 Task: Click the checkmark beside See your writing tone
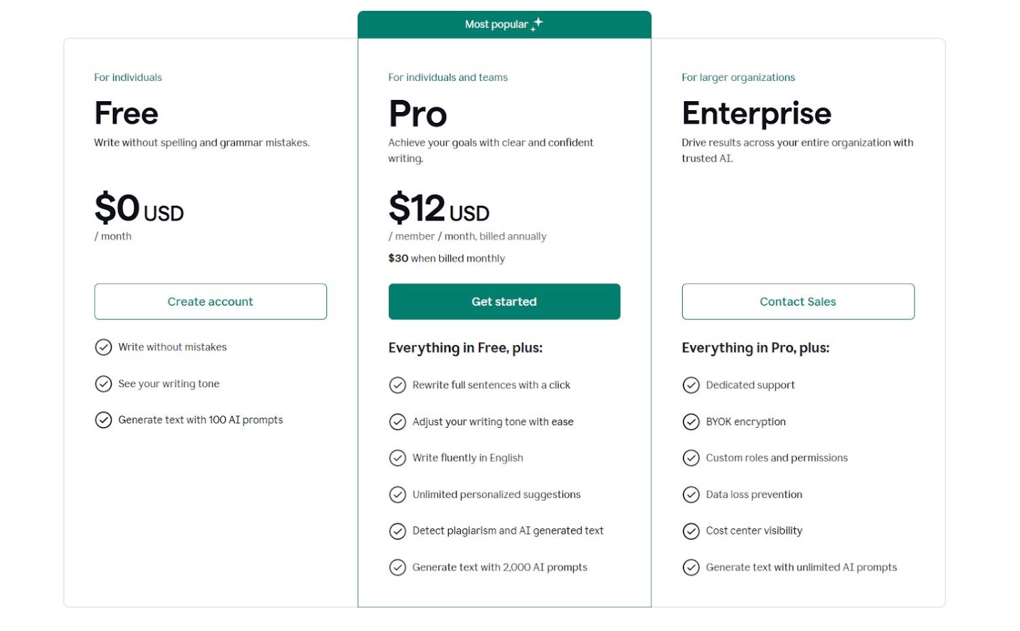(103, 384)
